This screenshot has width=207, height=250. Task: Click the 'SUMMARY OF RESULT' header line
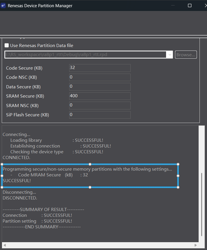point(43,210)
